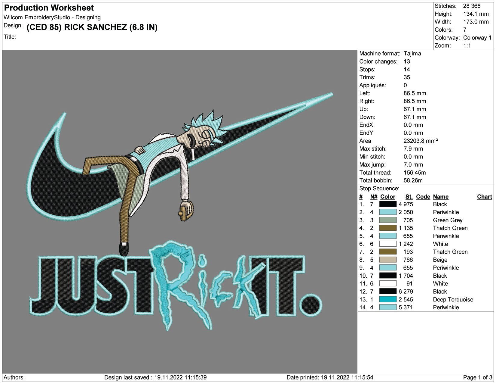496x384 pixels.
Task: Click stitch count '6 279' in row 12
Action: (406, 292)
